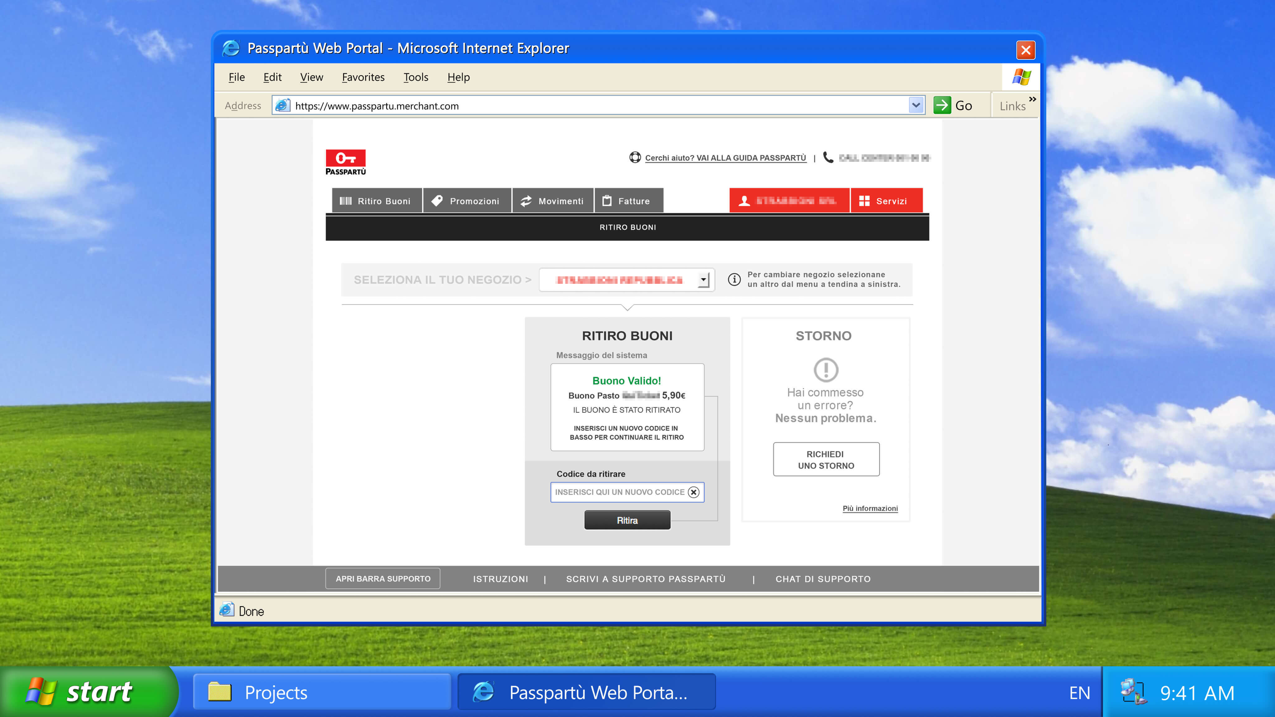The width and height of the screenshot is (1275, 717).
Task: Click the green Go arrow icon
Action: (x=942, y=105)
